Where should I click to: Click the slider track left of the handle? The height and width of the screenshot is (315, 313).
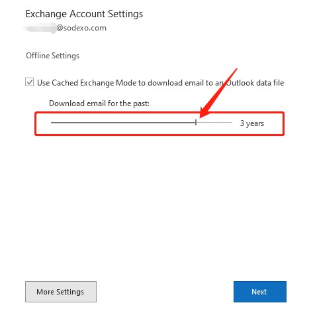point(123,122)
